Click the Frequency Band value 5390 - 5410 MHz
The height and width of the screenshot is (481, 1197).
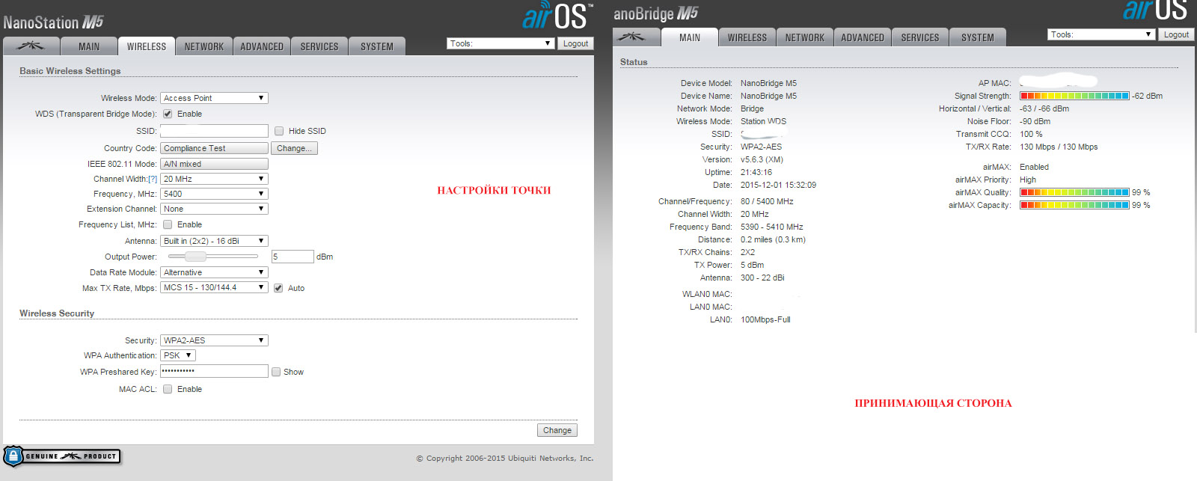coord(771,227)
